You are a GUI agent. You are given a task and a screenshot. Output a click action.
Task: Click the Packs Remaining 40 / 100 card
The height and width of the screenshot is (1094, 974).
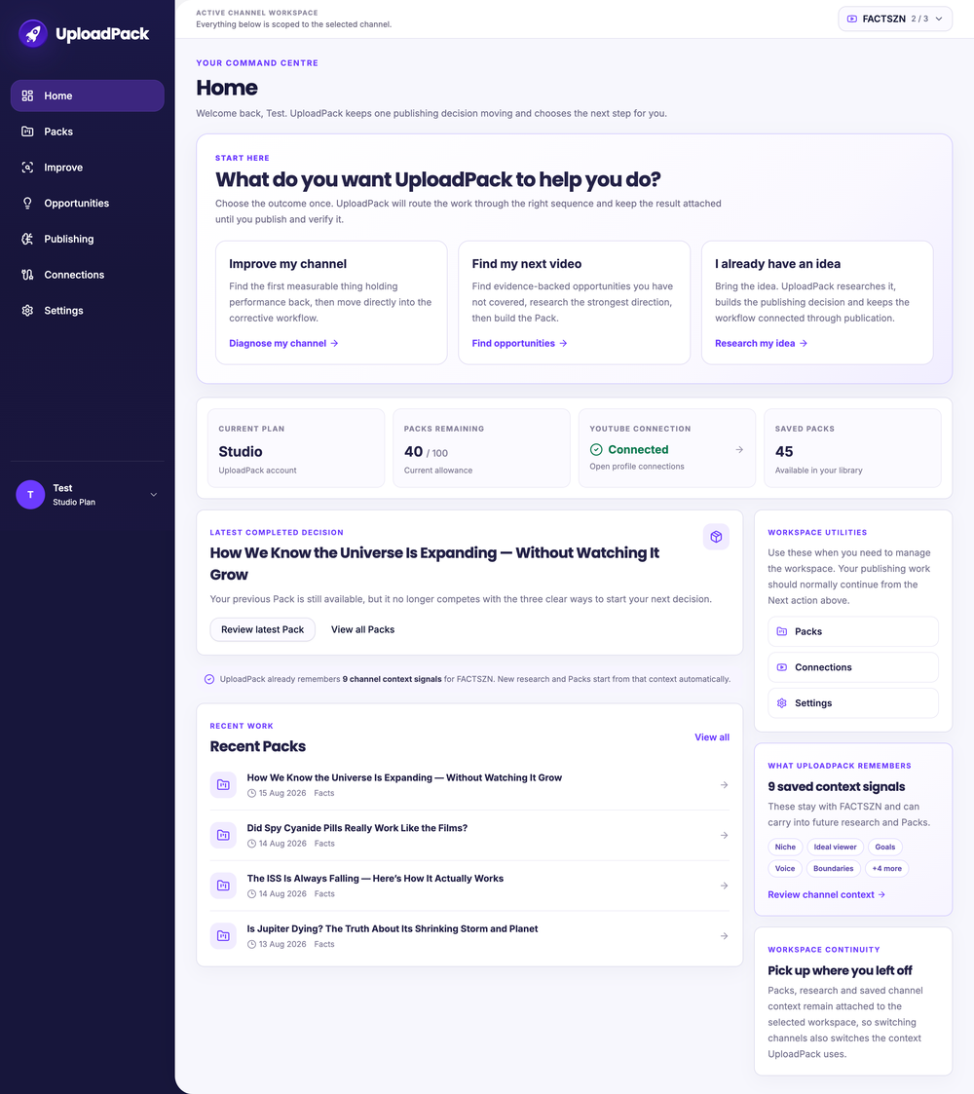click(481, 448)
